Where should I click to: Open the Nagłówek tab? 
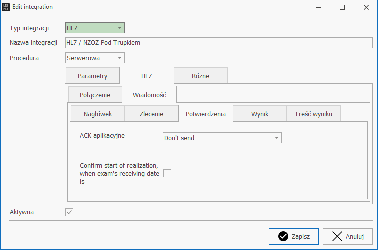click(x=97, y=114)
